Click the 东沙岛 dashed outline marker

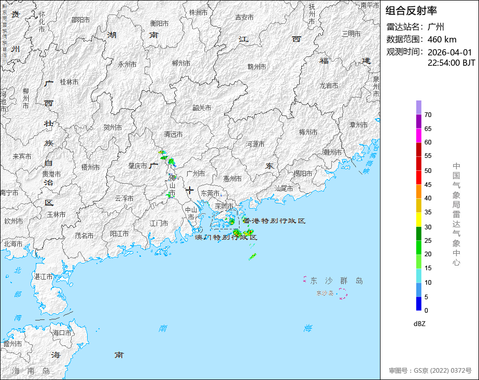click(x=343, y=294)
